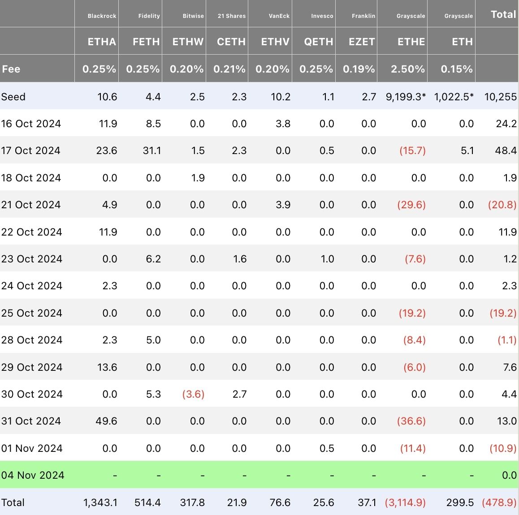Click the 23 Oct 2024 date
This screenshot has width=519, height=515.
coord(32,259)
